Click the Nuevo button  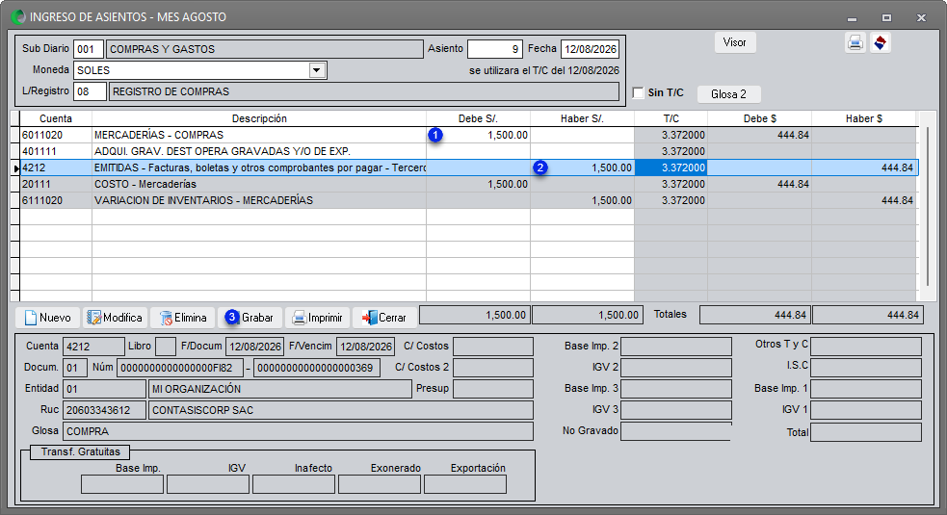(48, 318)
